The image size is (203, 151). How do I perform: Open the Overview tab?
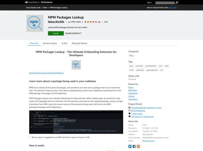[34, 43]
